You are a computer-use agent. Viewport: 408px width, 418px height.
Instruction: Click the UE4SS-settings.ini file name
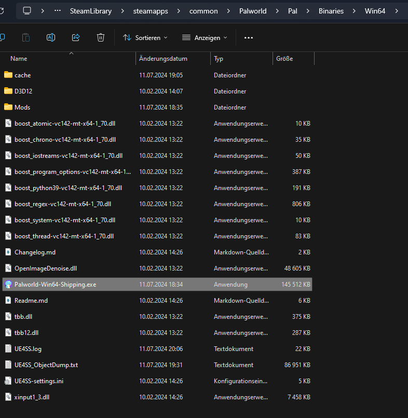39,381
